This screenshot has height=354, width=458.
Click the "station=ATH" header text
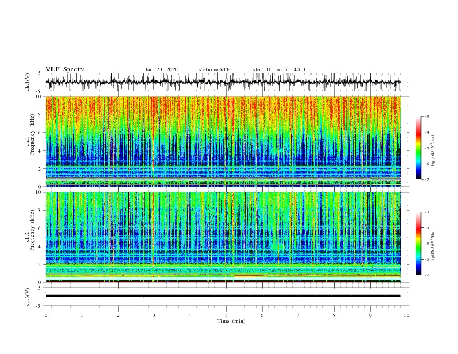[215, 69]
